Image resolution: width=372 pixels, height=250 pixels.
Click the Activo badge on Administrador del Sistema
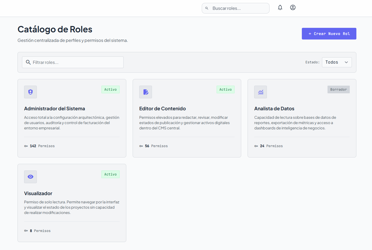(x=110, y=89)
